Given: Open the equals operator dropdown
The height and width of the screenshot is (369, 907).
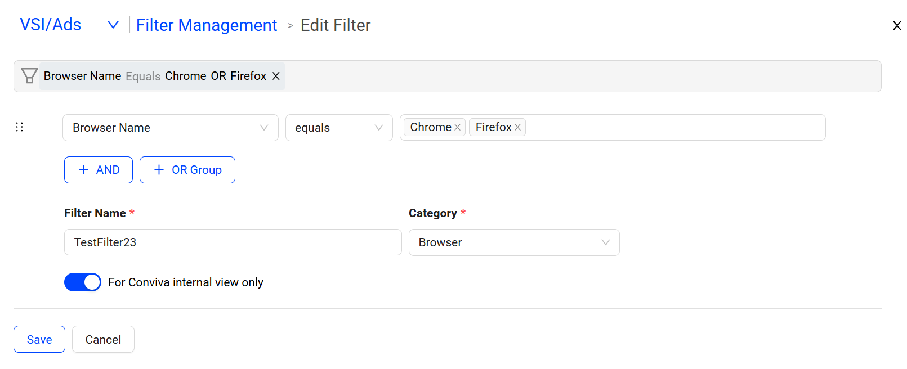Looking at the screenshot, I should [x=339, y=128].
